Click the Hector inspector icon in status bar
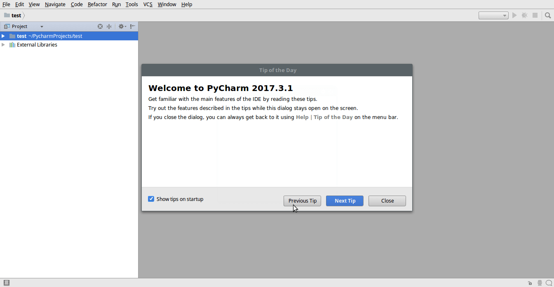Viewport: 554px width, 287px height. [540, 283]
